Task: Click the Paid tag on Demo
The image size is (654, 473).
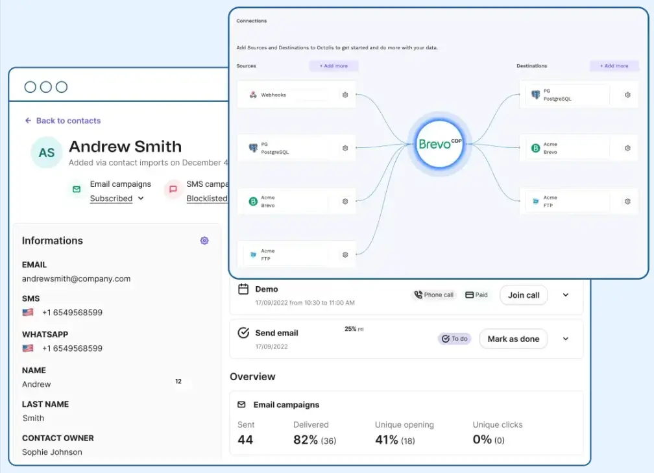Action: point(476,295)
